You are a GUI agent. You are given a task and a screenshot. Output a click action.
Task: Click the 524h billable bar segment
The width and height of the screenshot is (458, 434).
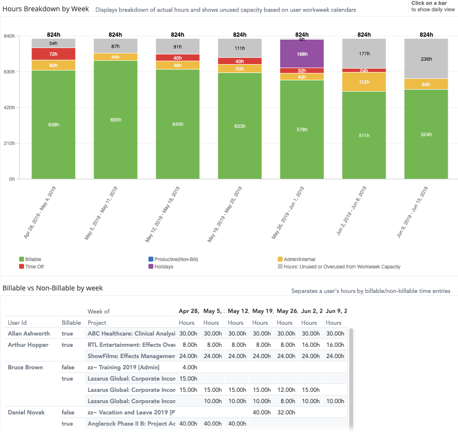426,134
